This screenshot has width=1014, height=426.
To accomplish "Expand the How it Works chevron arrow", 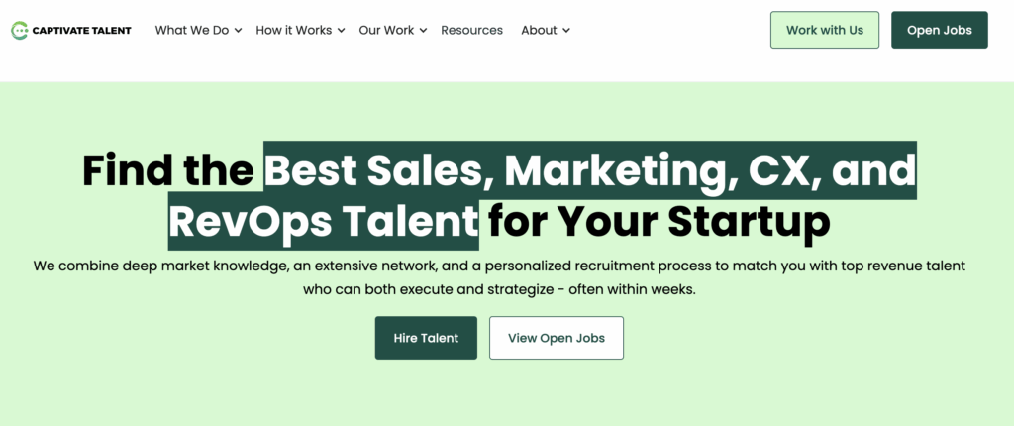I will coord(341,31).
